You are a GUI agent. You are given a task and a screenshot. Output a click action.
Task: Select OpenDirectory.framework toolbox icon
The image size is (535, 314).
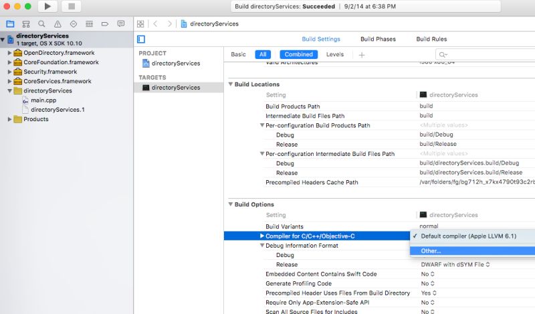18,53
